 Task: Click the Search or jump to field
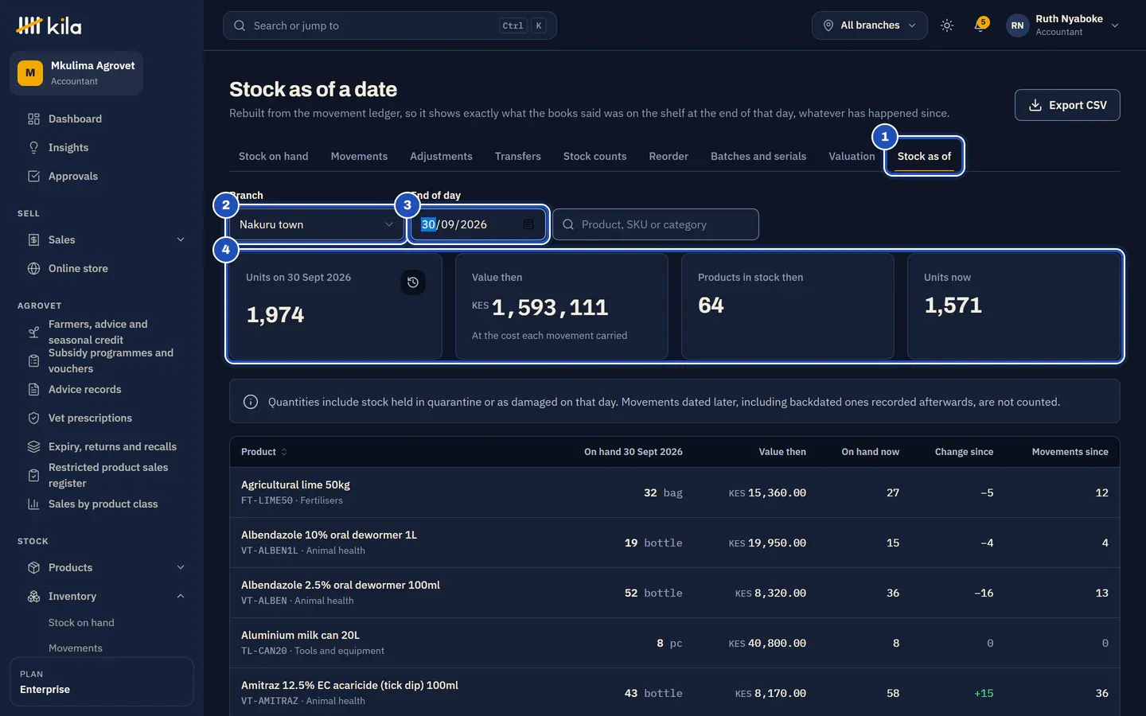390,25
